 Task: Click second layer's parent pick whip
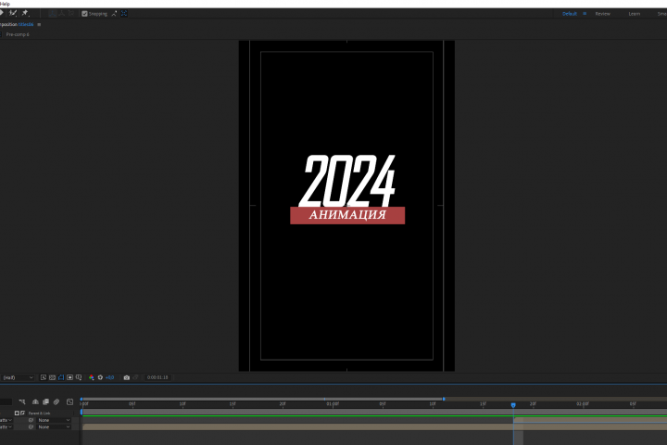pyautogui.click(x=31, y=427)
